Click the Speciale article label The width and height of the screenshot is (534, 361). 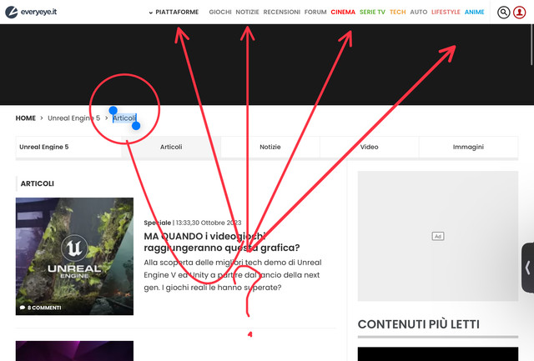[x=158, y=223]
